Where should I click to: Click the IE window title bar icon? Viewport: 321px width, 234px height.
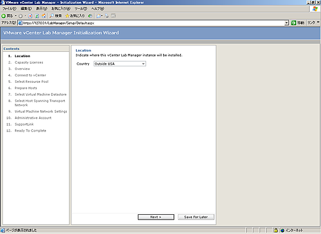[x=3, y=3]
